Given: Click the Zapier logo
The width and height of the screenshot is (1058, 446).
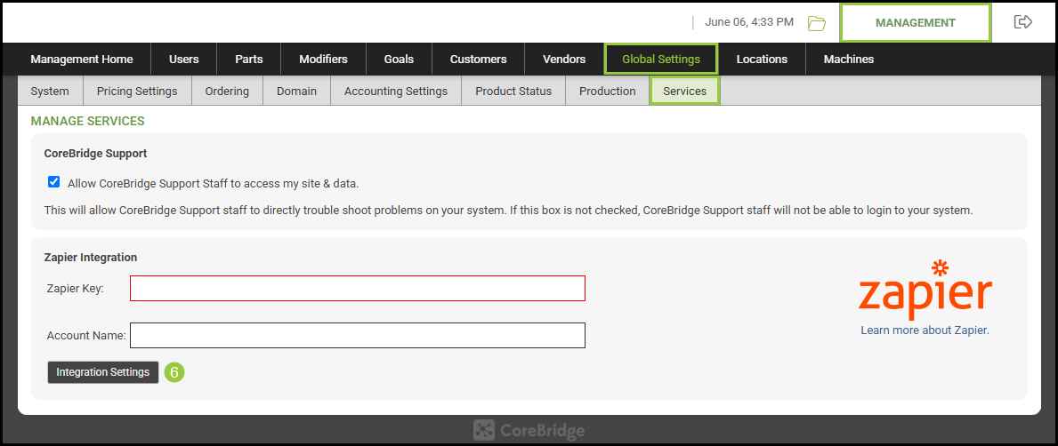Looking at the screenshot, I should 925,290.
